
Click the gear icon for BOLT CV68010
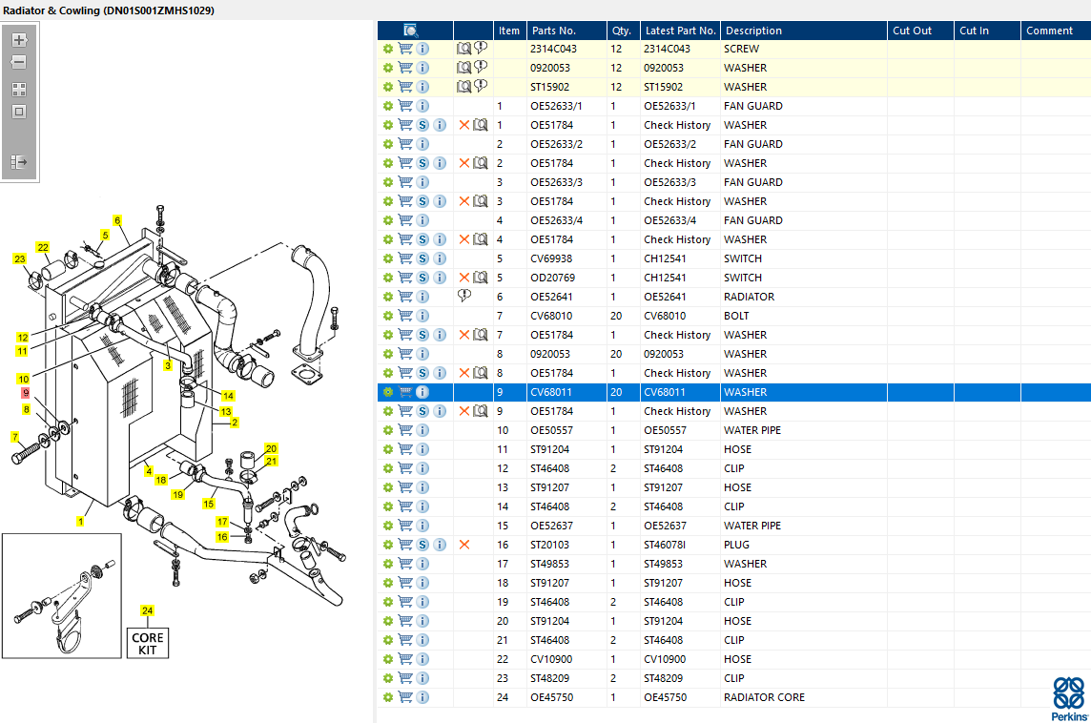(387, 316)
